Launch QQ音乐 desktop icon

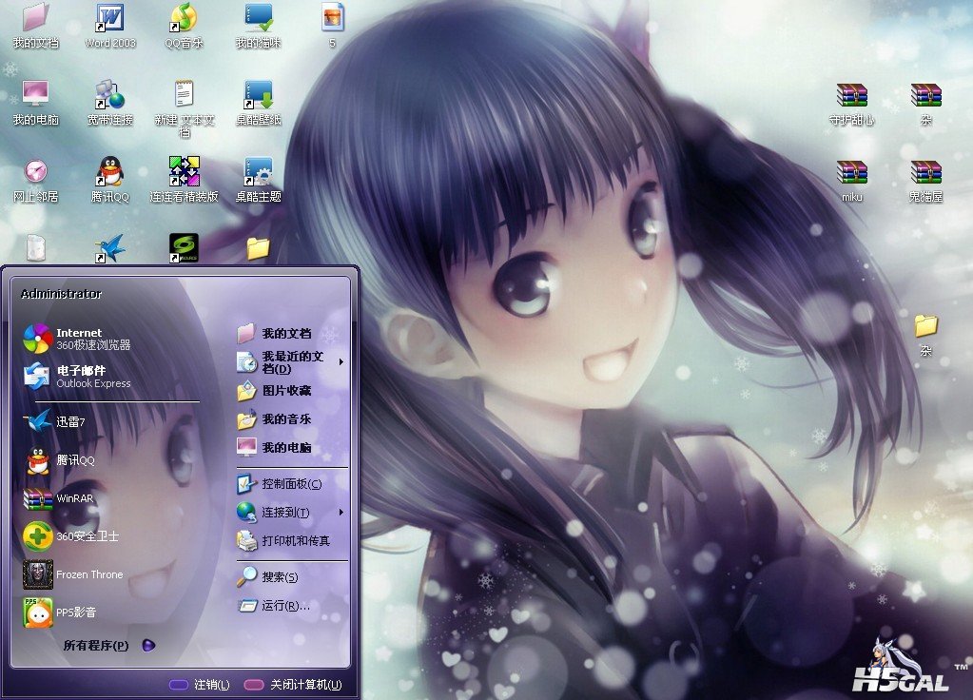point(184,18)
